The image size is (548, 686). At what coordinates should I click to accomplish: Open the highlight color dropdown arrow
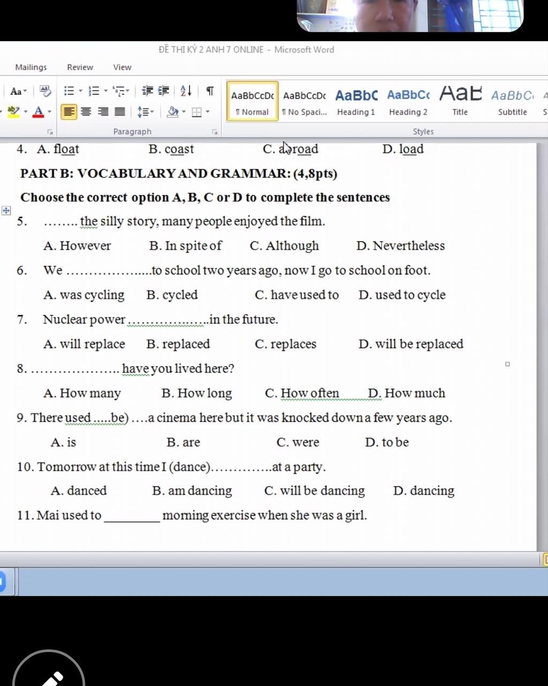pos(25,113)
